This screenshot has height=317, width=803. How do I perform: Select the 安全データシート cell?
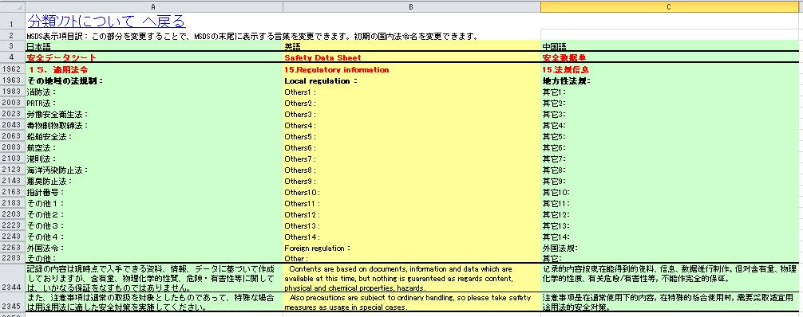153,58
